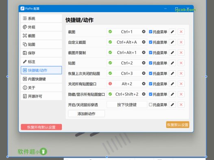Viewport: 214px width, 160px height.
Task: Open the 关于 page
Action: (41, 88)
